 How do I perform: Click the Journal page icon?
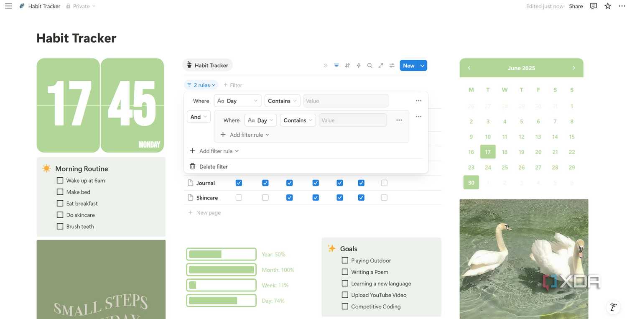(191, 183)
